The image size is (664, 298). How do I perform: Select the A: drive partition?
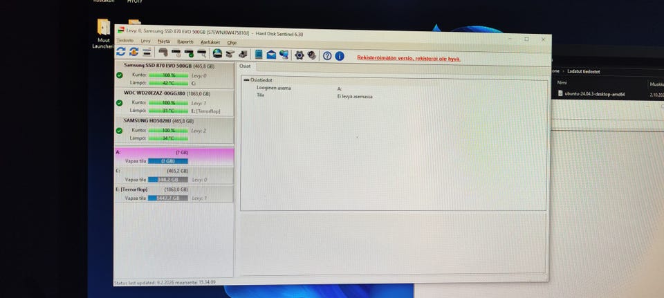click(174, 157)
